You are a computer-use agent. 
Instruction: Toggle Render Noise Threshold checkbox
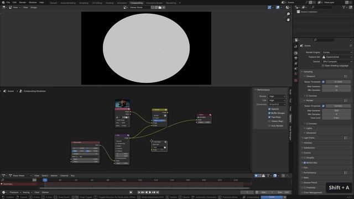pyautogui.click(x=323, y=106)
